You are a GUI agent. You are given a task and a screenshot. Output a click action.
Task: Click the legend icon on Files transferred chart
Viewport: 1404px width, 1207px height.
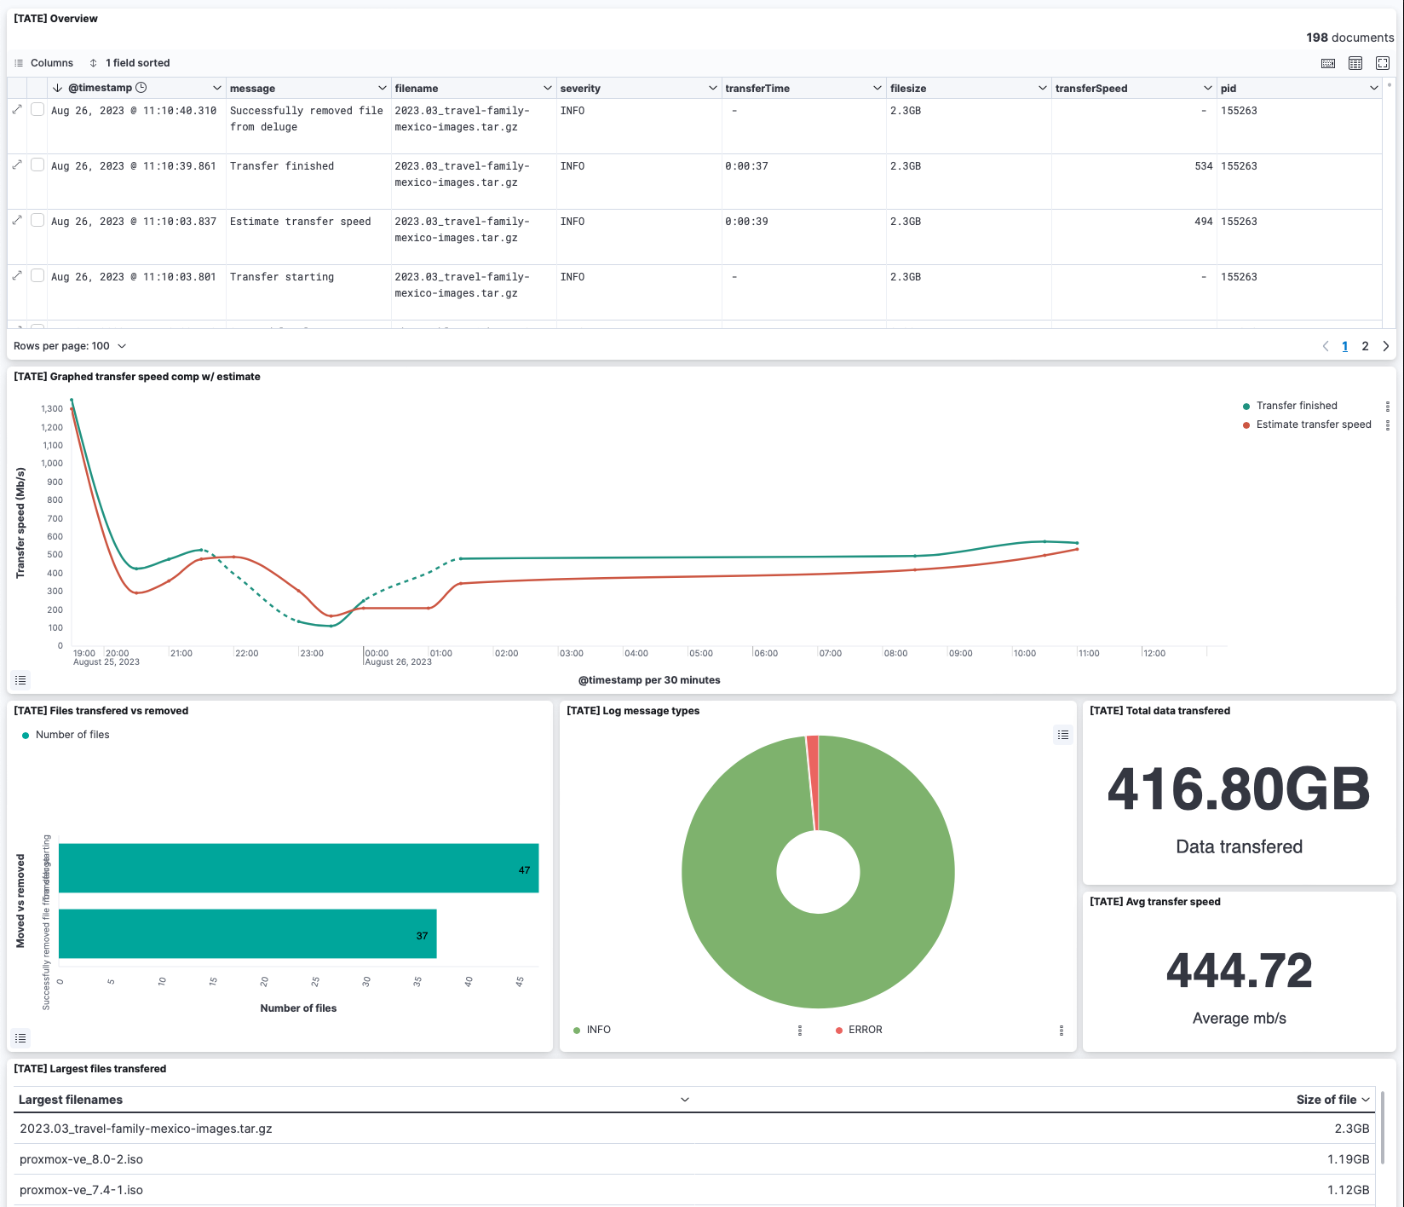[x=20, y=1038]
